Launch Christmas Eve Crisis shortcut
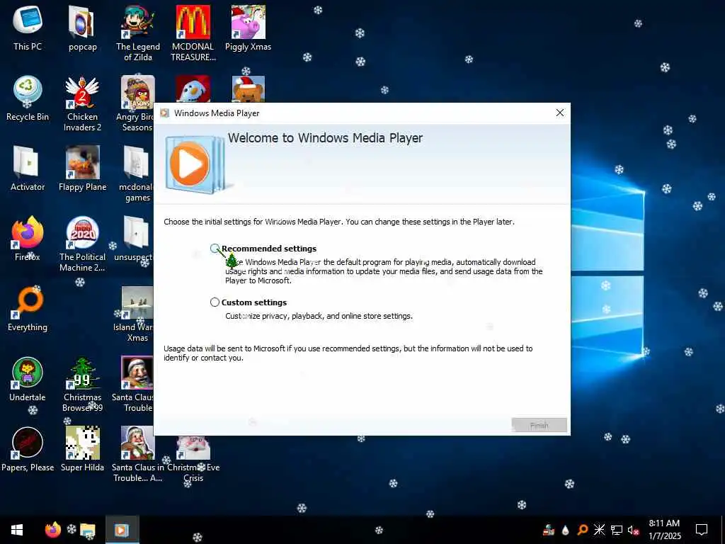 [193, 459]
